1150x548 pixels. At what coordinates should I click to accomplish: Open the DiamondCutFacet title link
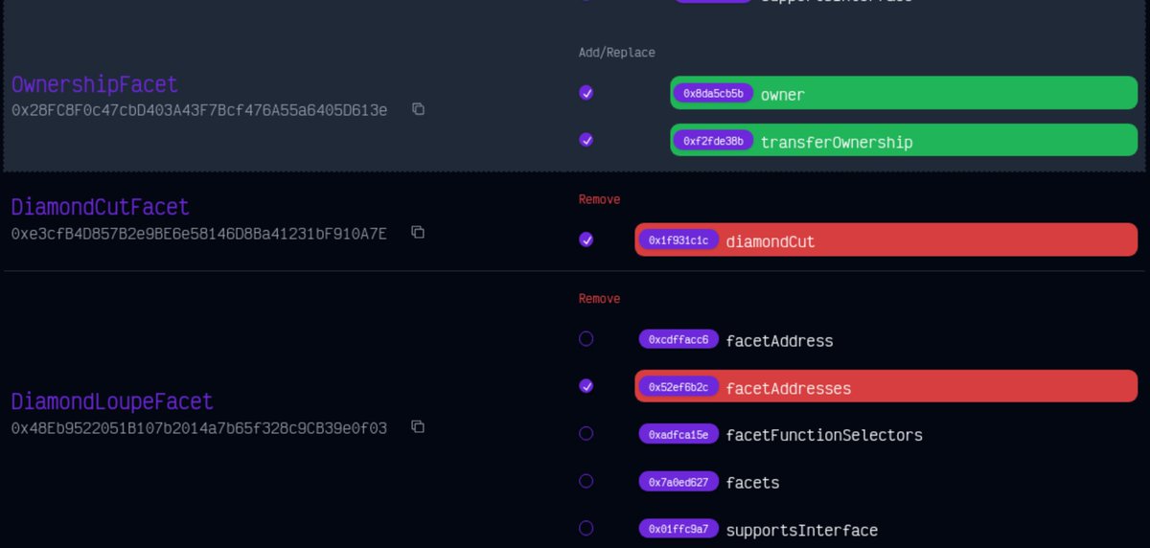[101, 207]
